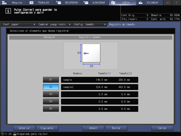Click the Siguiente button
The image size is (181, 136).
(47, 128)
